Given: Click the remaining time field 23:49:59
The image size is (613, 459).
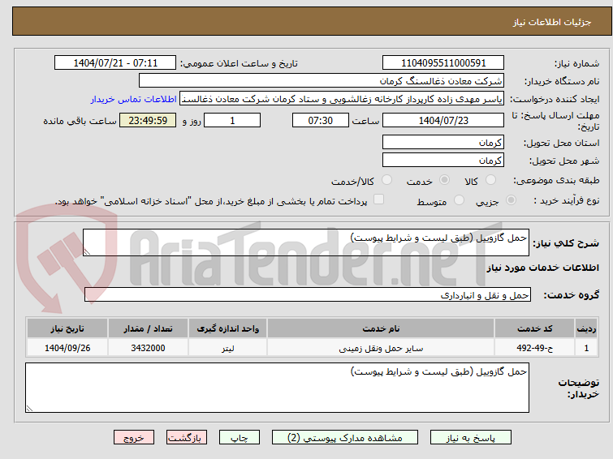Looking at the screenshot, I should 148,120.
